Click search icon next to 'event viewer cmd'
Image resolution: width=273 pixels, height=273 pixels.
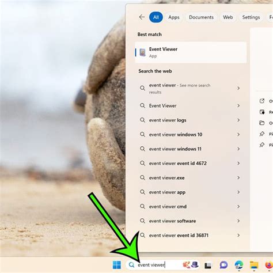pyautogui.click(x=142, y=207)
